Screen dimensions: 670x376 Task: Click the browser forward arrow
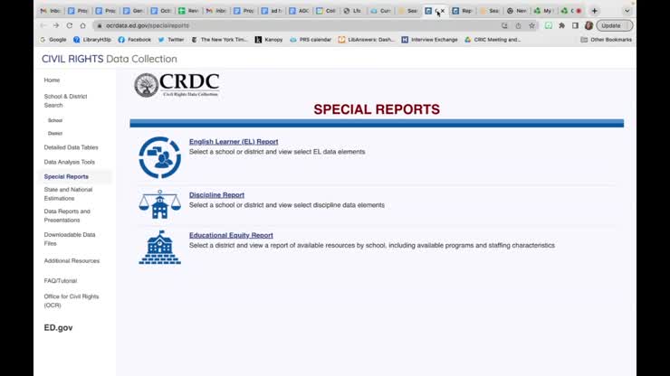pos(56,25)
